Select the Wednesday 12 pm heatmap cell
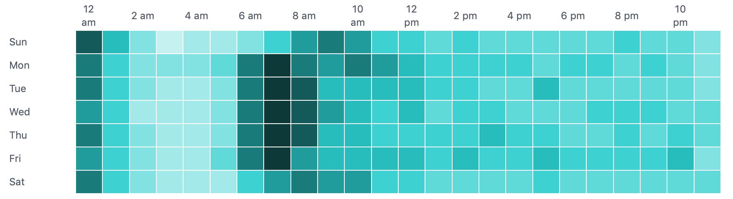 [412, 112]
